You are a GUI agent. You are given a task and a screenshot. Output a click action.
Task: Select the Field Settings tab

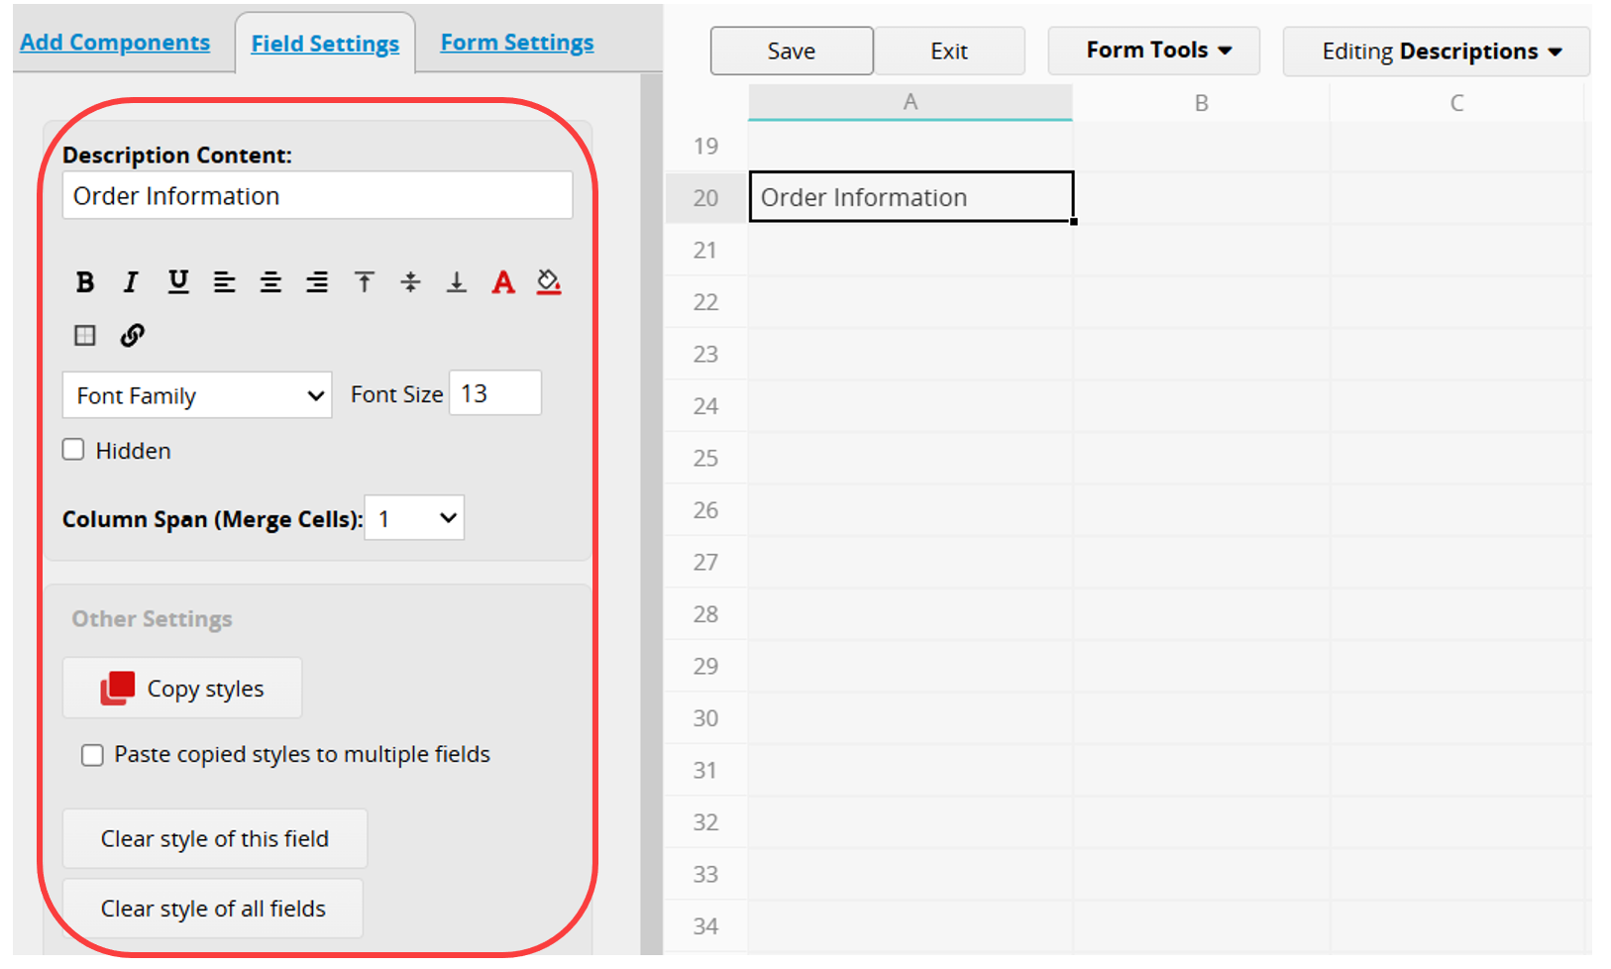325,44
